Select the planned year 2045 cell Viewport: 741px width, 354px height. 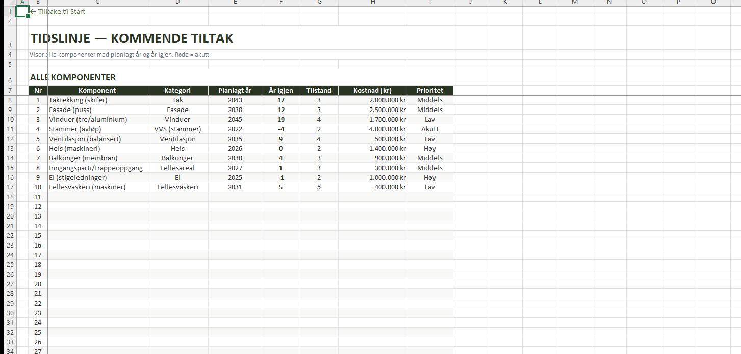pos(235,120)
